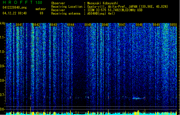Click the Observer label
The width and height of the screenshot is (180, 115).
[x=58, y=3]
